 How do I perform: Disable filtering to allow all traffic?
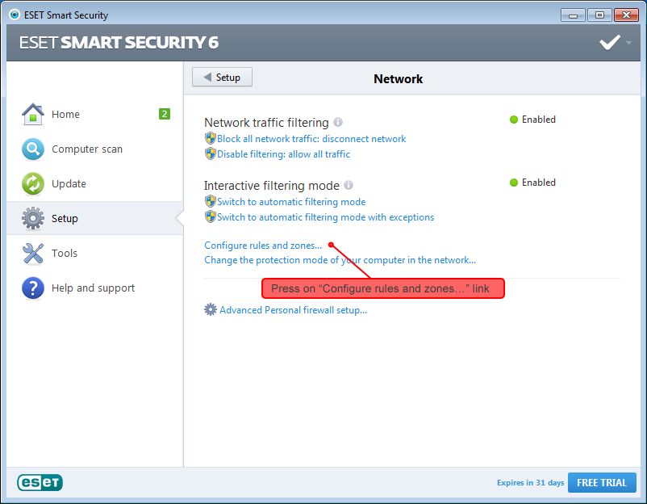285,153
